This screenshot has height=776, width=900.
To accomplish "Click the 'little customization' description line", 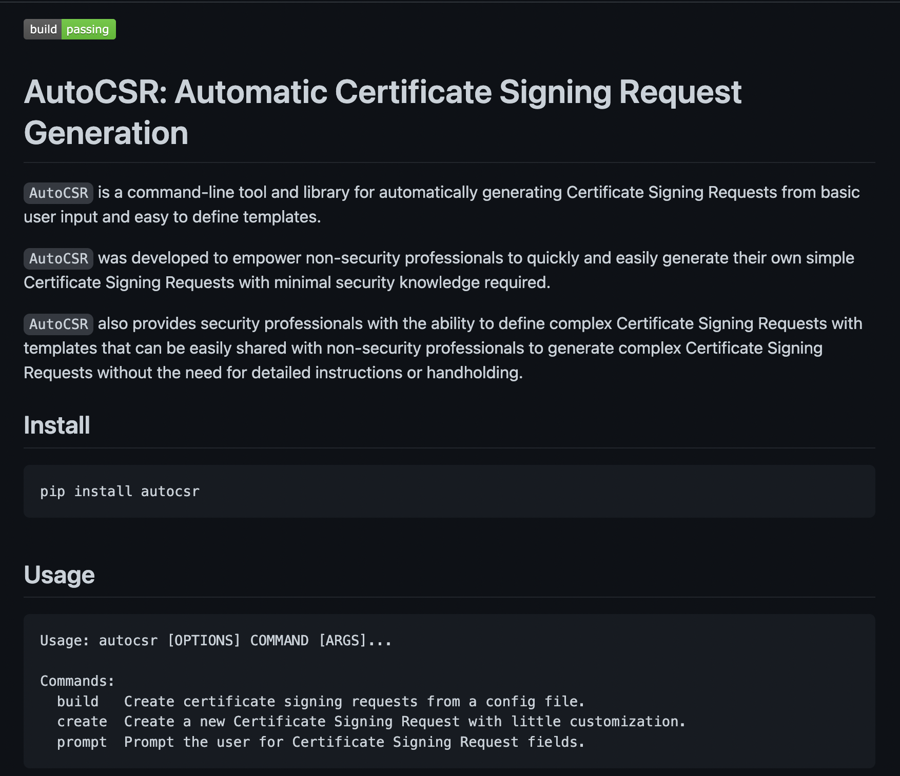I will click(405, 722).
